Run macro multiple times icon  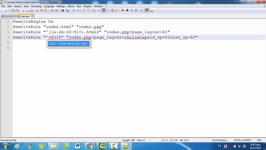(x=136, y=10)
